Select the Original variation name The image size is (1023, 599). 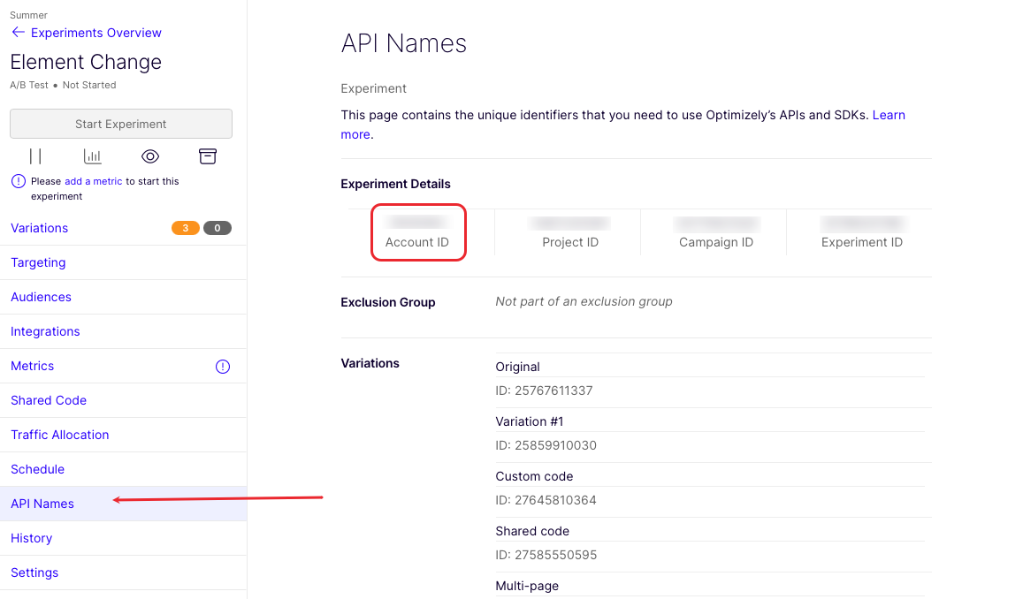point(517,367)
